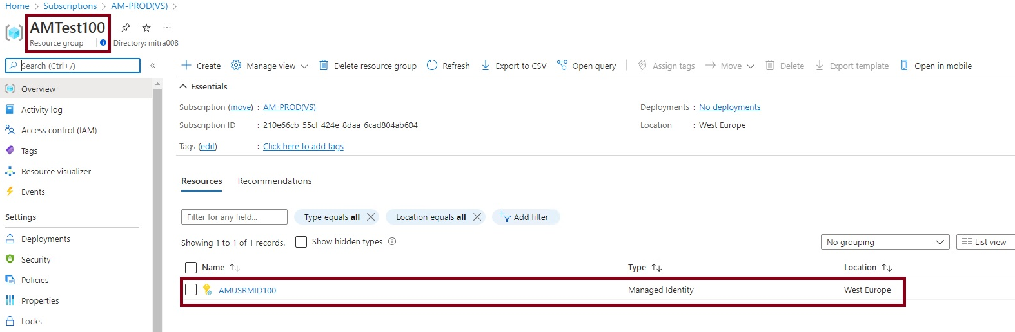Switch to the Recommendations tab

[x=275, y=181]
